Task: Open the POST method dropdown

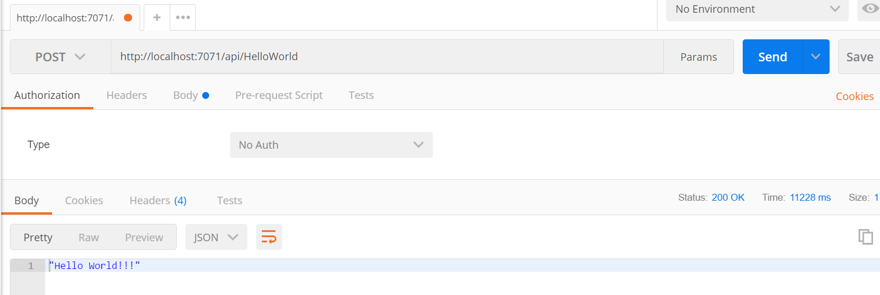Action: [60, 57]
